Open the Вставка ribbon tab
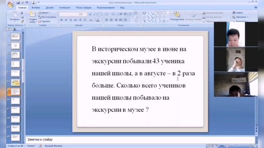This screenshot has height=148, width=264. click(36, 8)
